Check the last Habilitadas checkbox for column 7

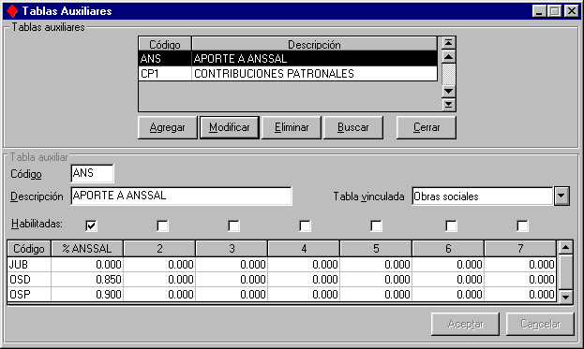tap(522, 225)
